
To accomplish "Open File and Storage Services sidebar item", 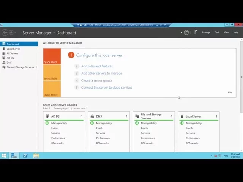I will tap(20, 67).
